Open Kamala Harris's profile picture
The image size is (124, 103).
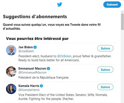[11, 89]
